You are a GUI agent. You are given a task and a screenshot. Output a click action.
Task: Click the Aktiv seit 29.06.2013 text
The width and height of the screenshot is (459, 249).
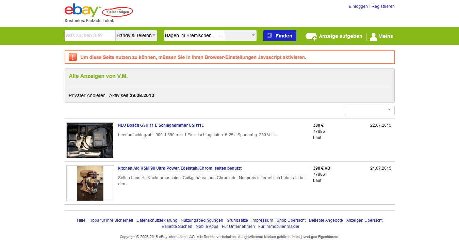(131, 96)
